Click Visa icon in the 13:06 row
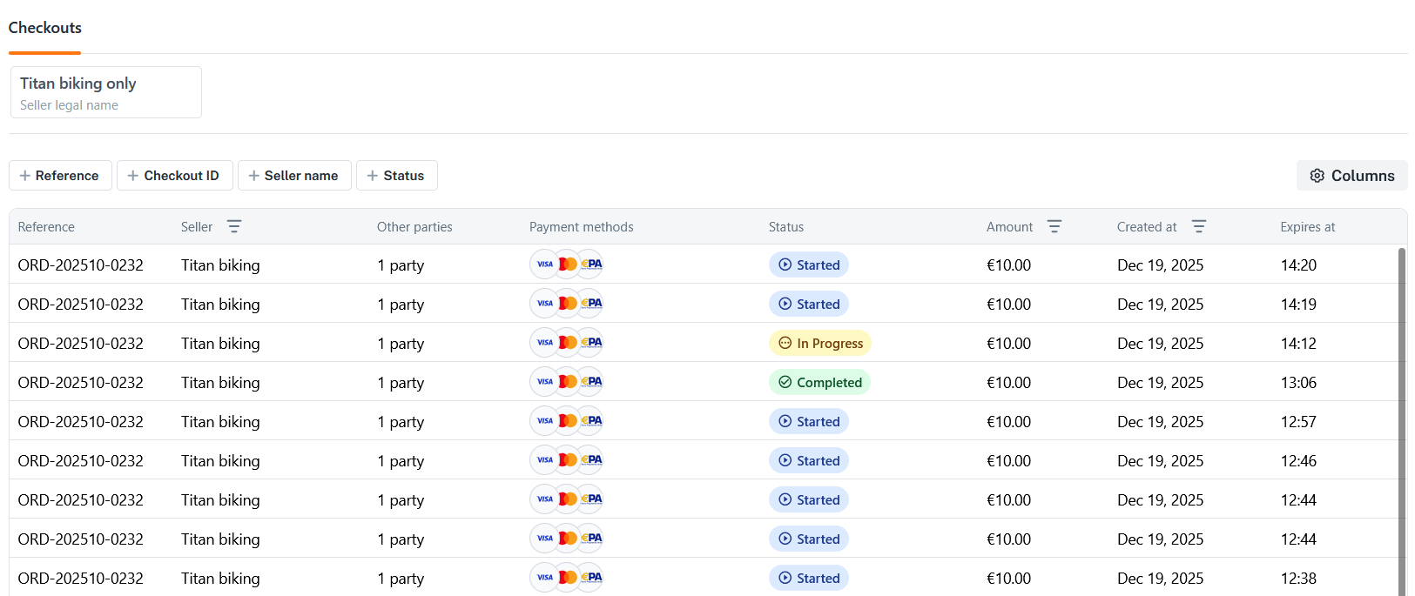The width and height of the screenshot is (1415, 596). pos(544,381)
